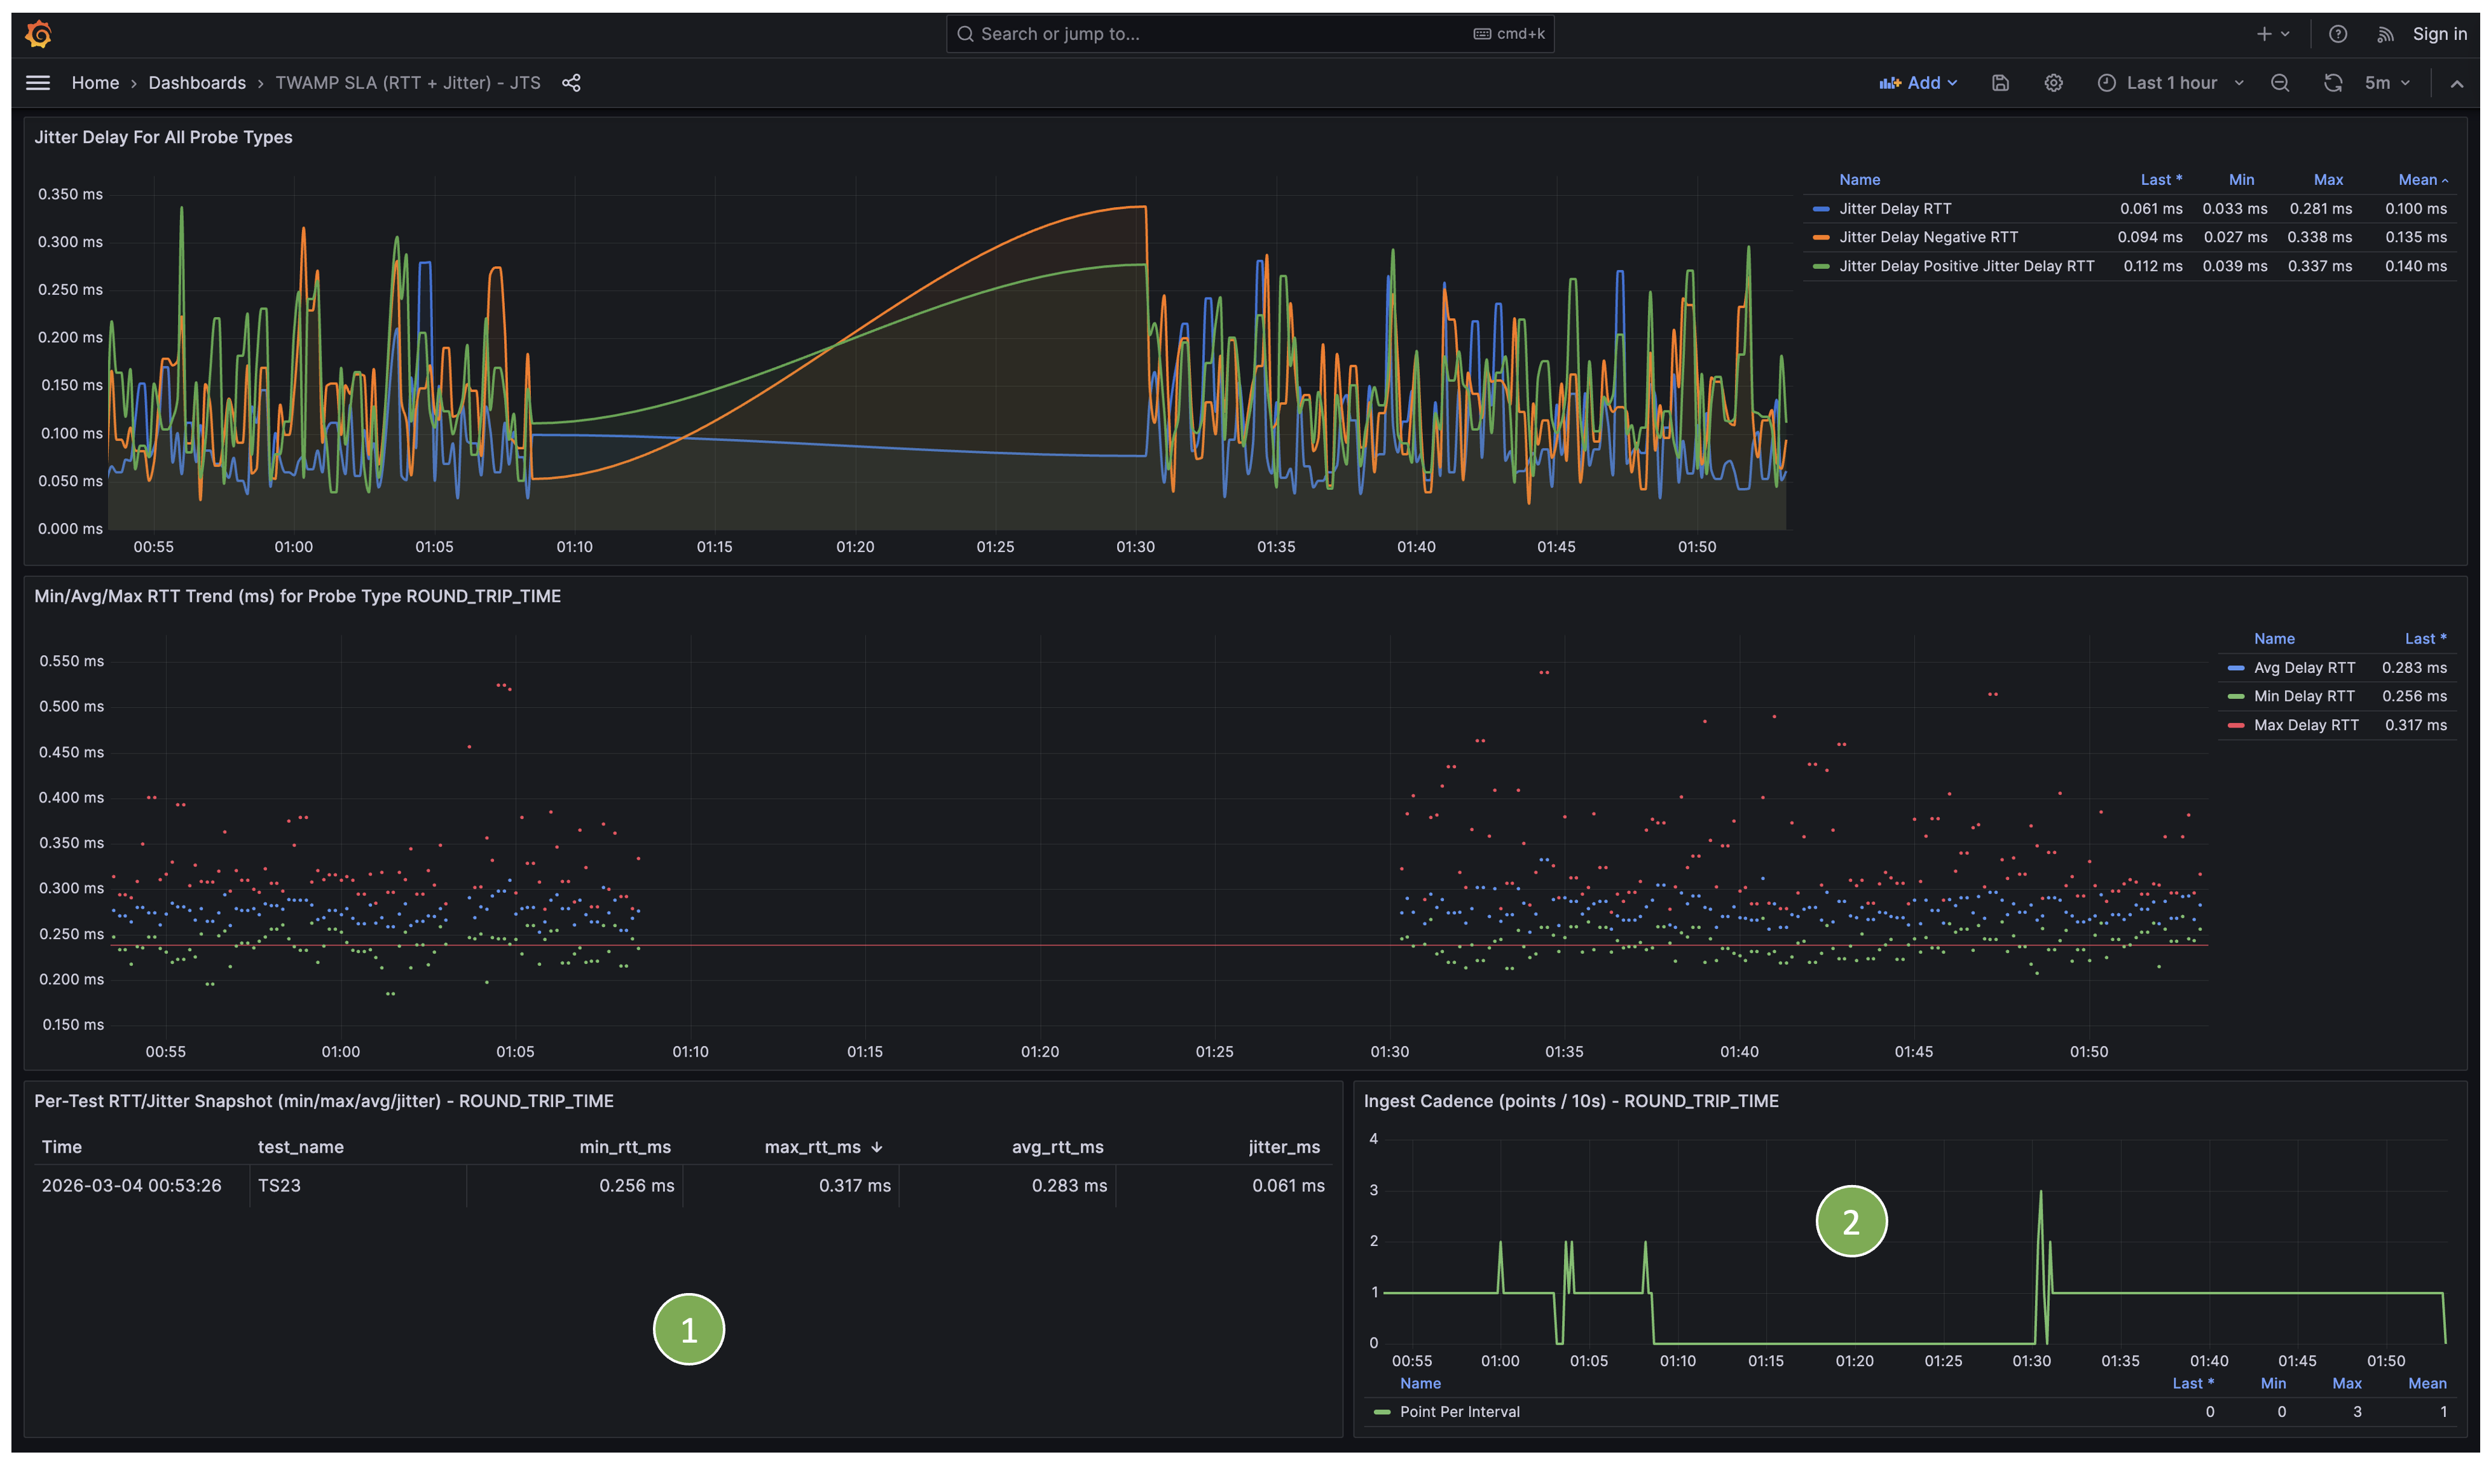
Task: Open the help question mark icon
Action: [x=2338, y=34]
